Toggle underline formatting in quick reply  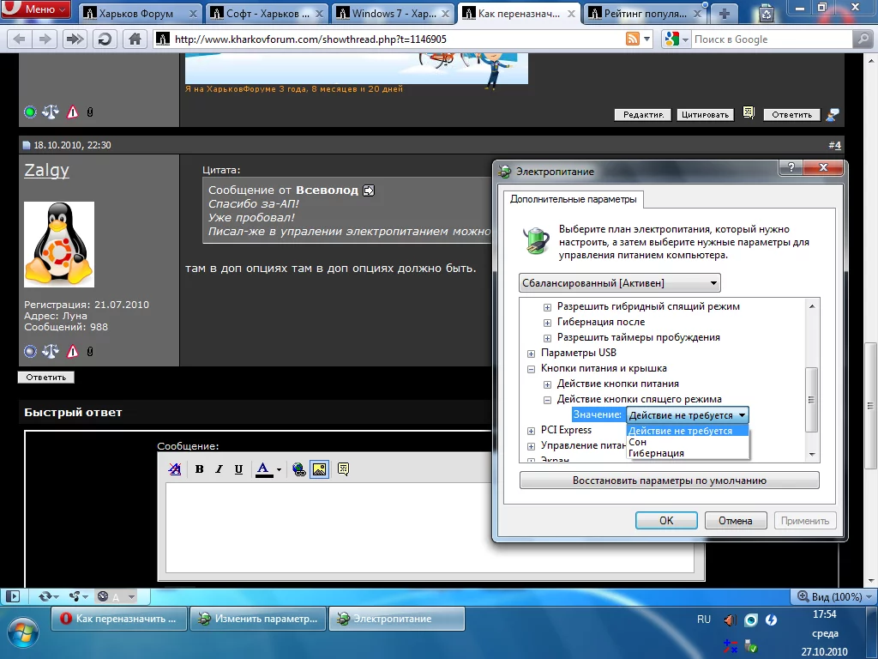(x=238, y=469)
